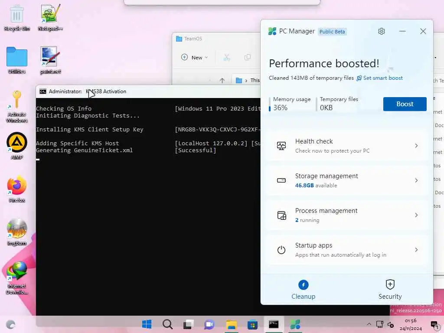Open the clock and date 24/11/2024
This screenshot has width=444, height=333.
pyautogui.click(x=411, y=324)
